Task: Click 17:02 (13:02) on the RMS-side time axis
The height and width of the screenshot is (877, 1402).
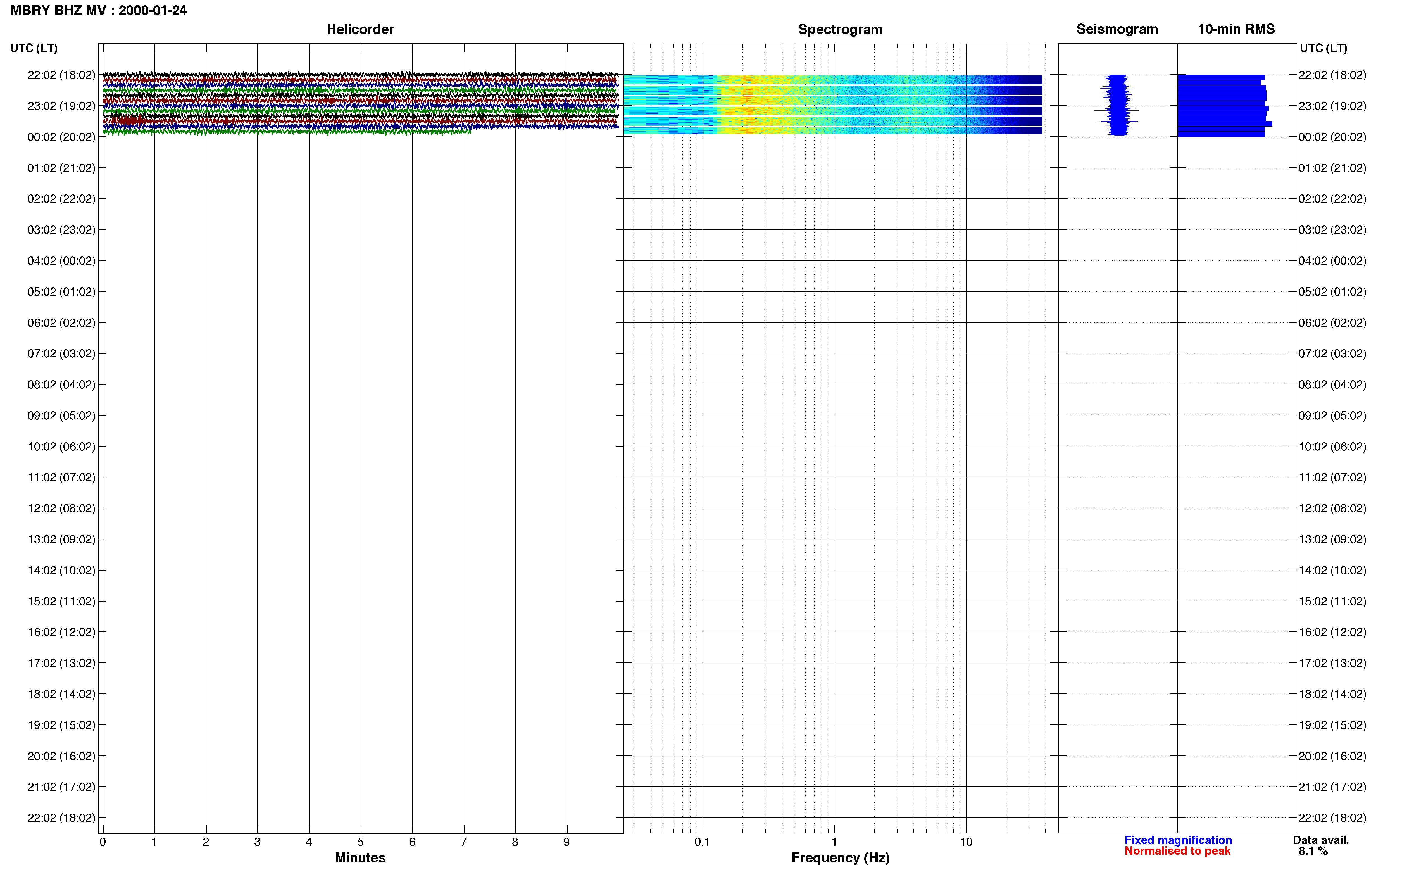Action: coord(1332,663)
